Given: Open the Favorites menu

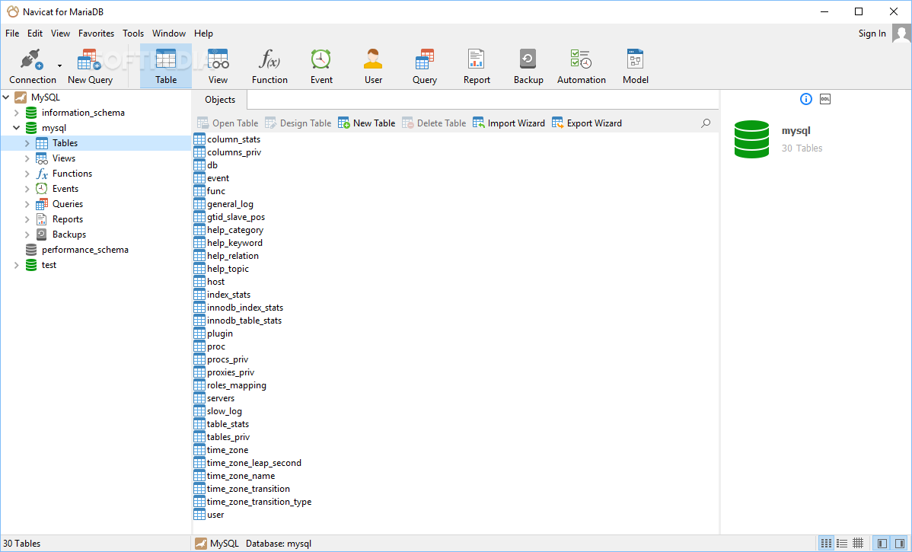Looking at the screenshot, I should (97, 34).
